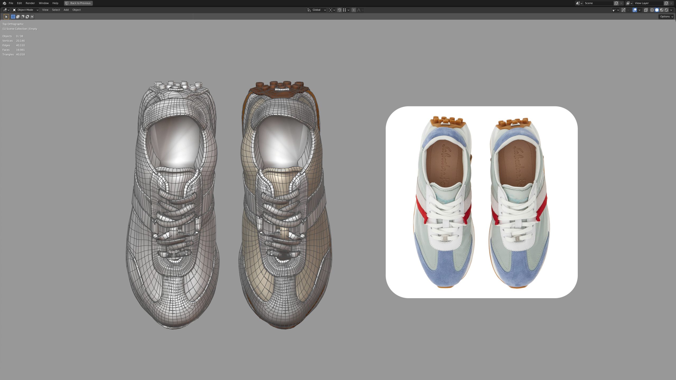Choose Set a new selection mode

(13, 17)
